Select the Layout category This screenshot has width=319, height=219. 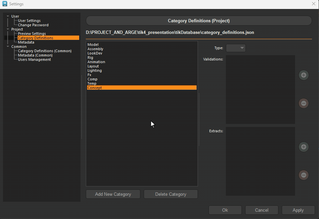(x=142, y=66)
